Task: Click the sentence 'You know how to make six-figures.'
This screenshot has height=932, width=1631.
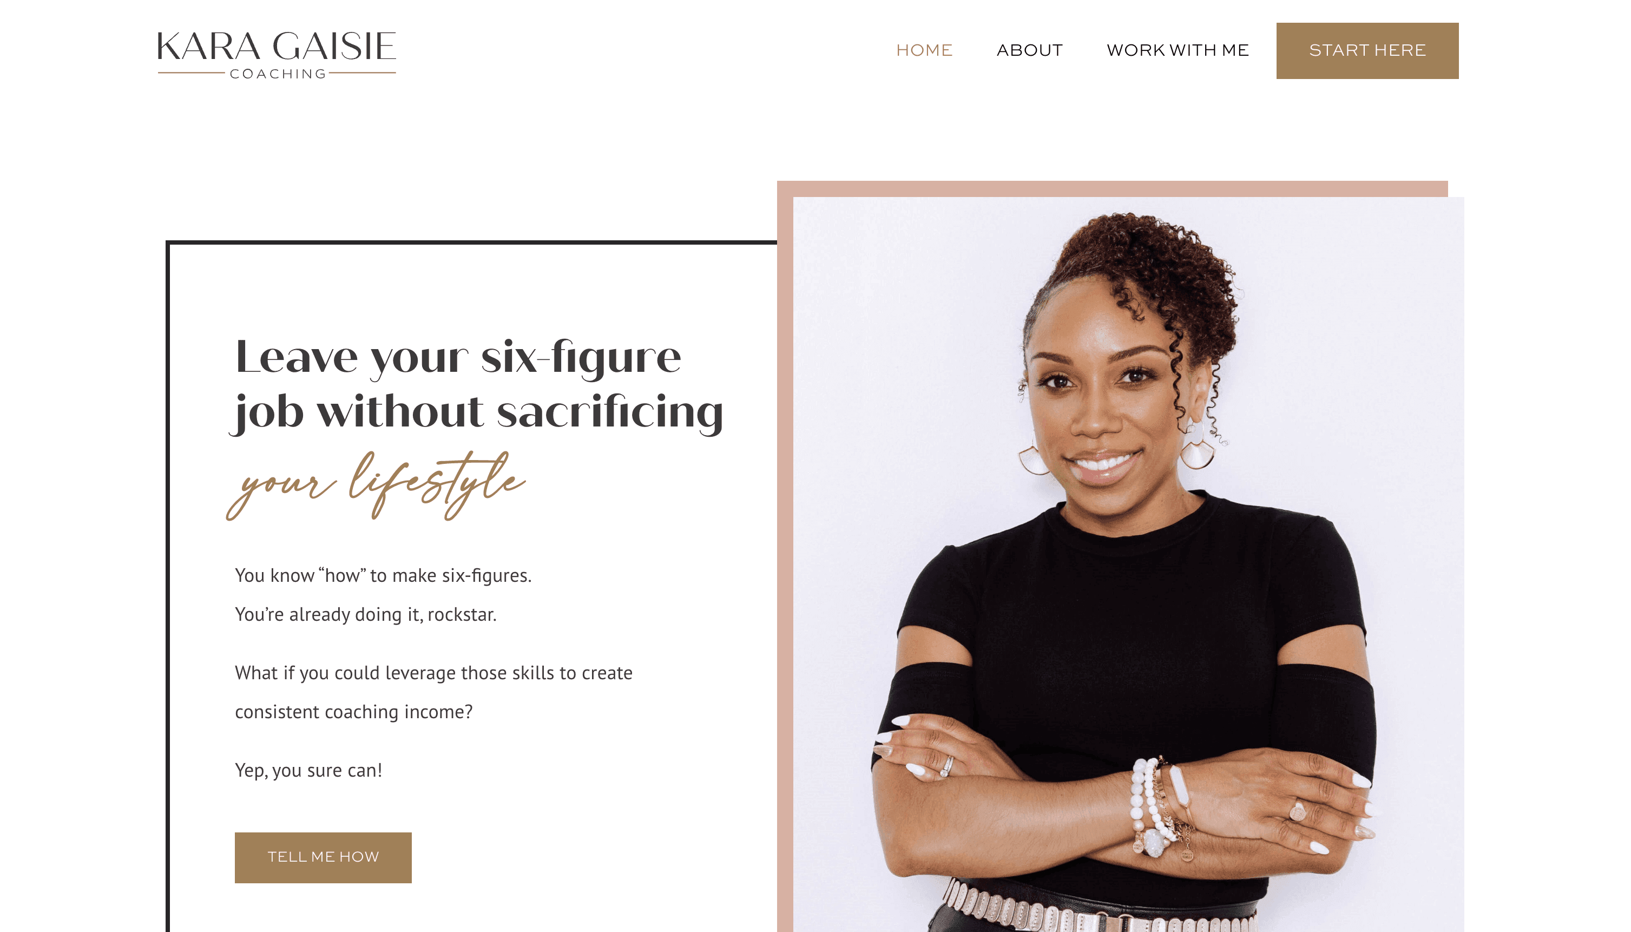Action: click(x=383, y=575)
